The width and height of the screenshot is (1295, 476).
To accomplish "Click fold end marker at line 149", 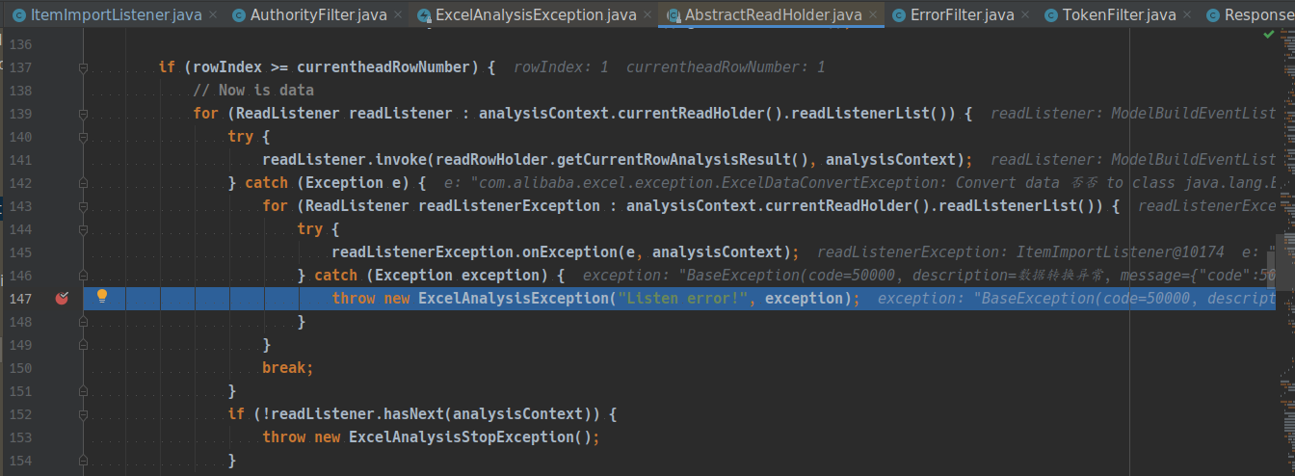I will coord(84,345).
